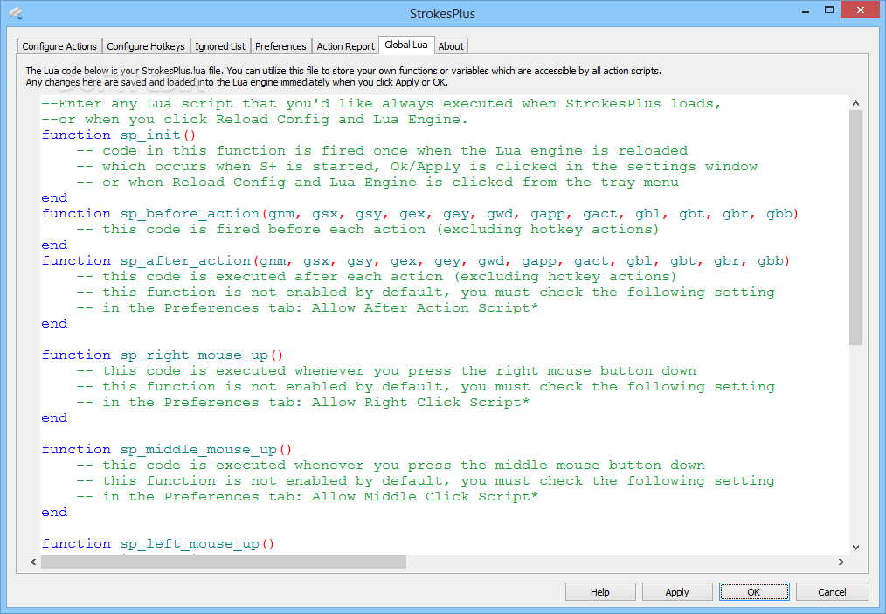Click the Help button
This screenshot has height=614, width=886.
pyautogui.click(x=600, y=592)
